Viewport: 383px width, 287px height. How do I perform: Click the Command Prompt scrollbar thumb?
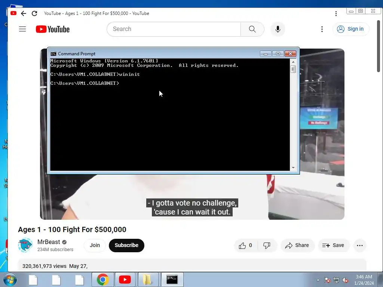tap(293, 69)
